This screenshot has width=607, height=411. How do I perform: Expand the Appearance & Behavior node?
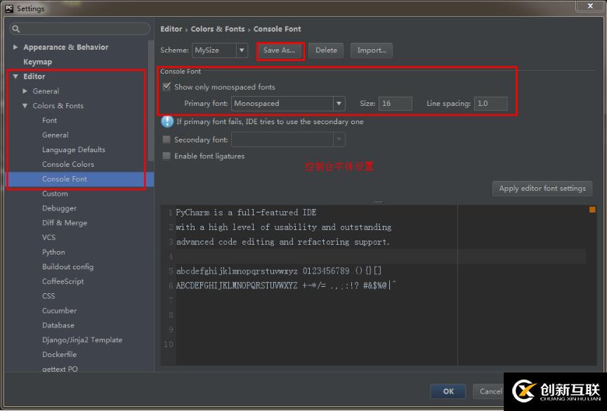pos(15,47)
